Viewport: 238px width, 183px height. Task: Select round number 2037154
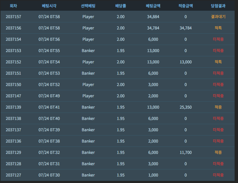point(13,39)
